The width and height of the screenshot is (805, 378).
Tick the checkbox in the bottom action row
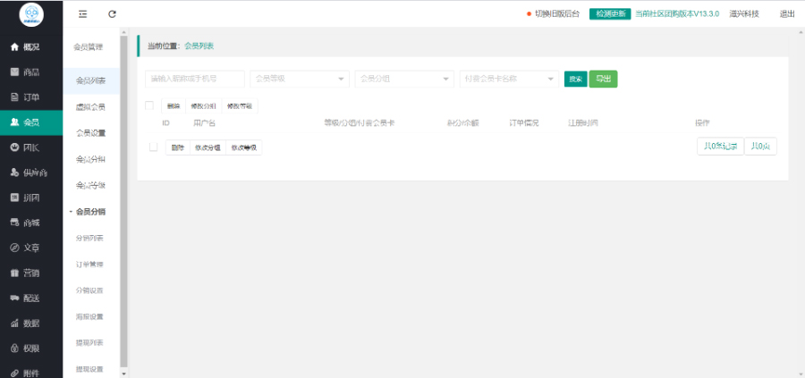(x=153, y=147)
